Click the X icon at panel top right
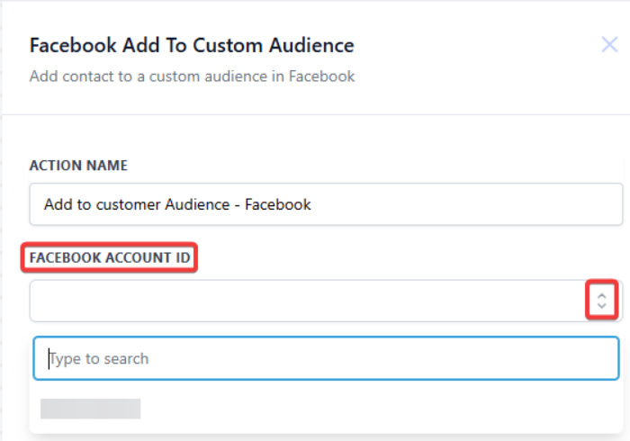 click(609, 45)
